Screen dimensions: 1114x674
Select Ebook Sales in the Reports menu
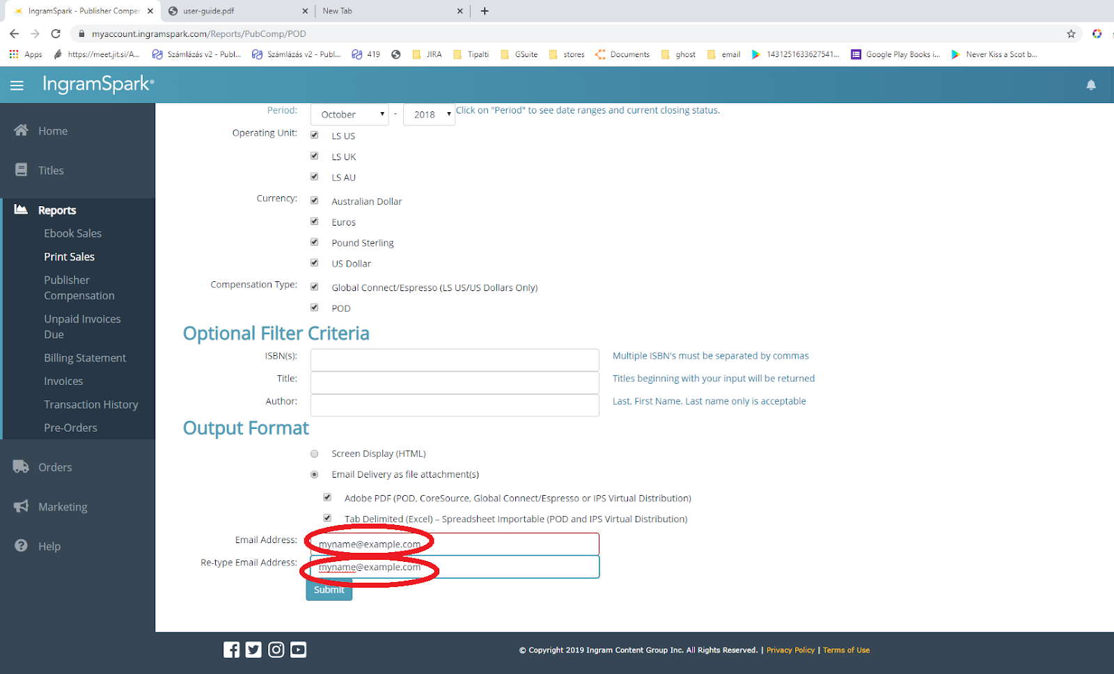click(72, 233)
